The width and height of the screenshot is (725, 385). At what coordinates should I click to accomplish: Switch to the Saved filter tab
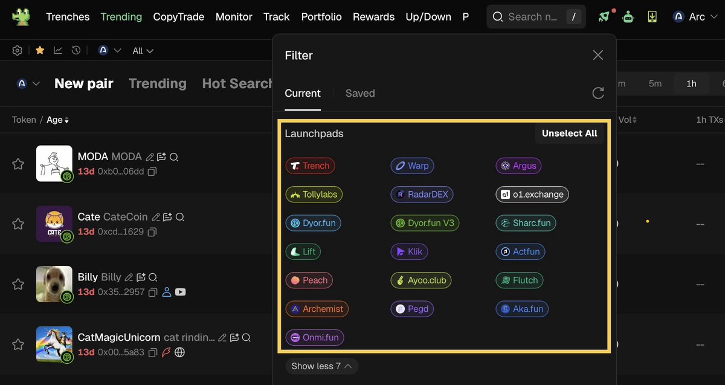pos(360,93)
